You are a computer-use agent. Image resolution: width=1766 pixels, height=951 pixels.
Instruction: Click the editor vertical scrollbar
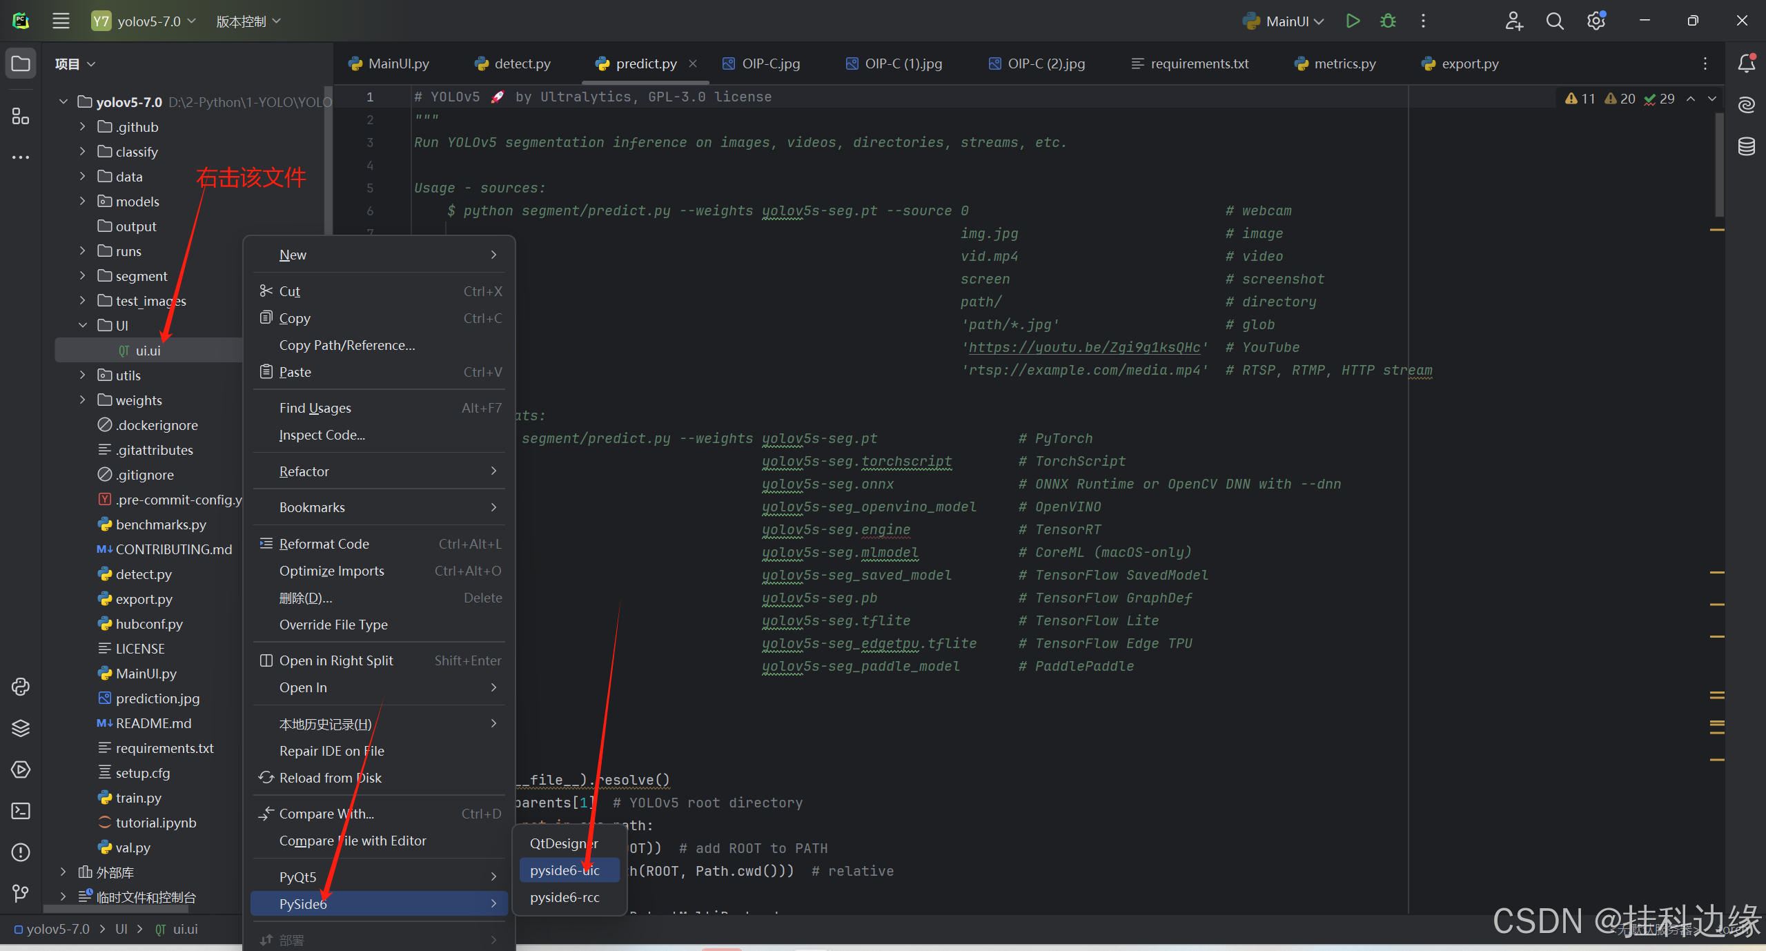(1719, 166)
